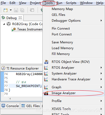Open the Project menu
The width and height of the screenshot is (105, 115).
[x=35, y=3]
